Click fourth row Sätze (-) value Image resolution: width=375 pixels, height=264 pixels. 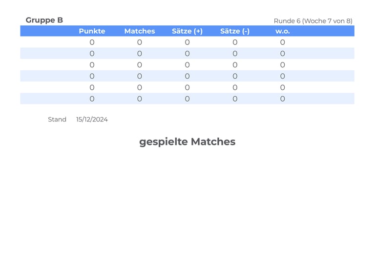click(x=235, y=76)
